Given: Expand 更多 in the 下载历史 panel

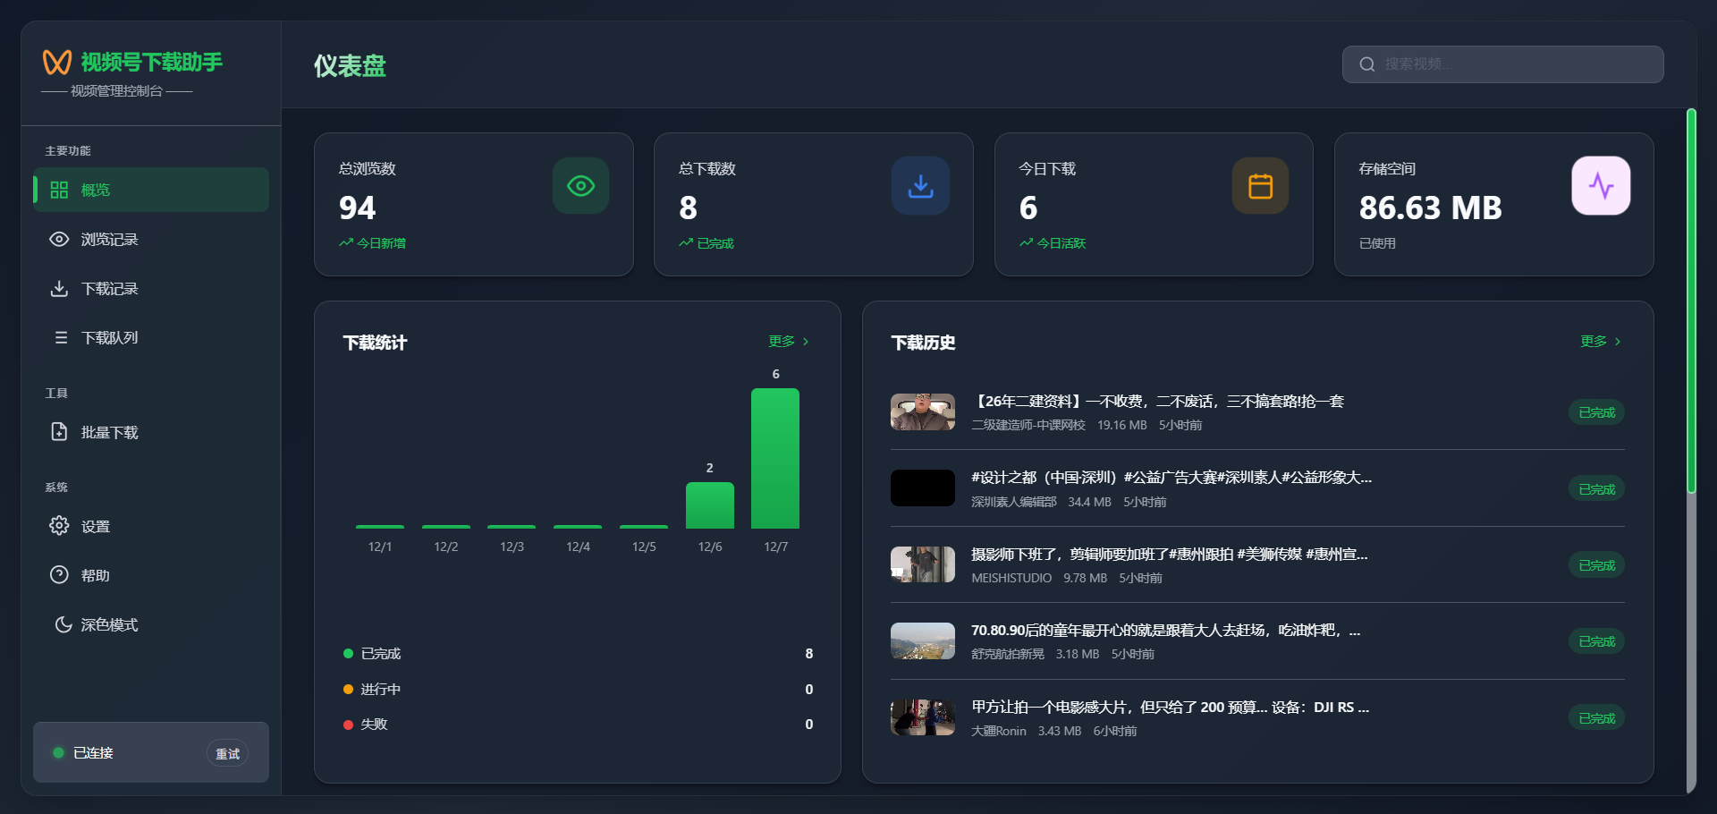Looking at the screenshot, I should tap(1601, 342).
